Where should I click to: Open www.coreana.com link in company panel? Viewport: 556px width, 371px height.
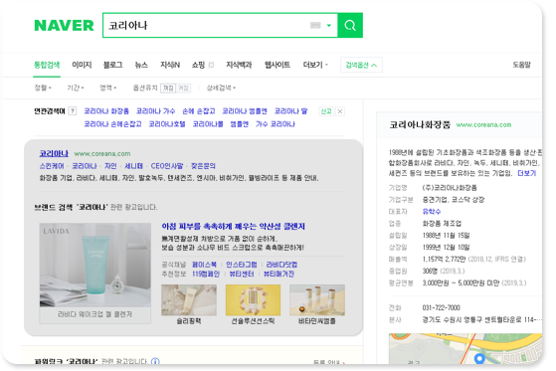click(x=483, y=125)
